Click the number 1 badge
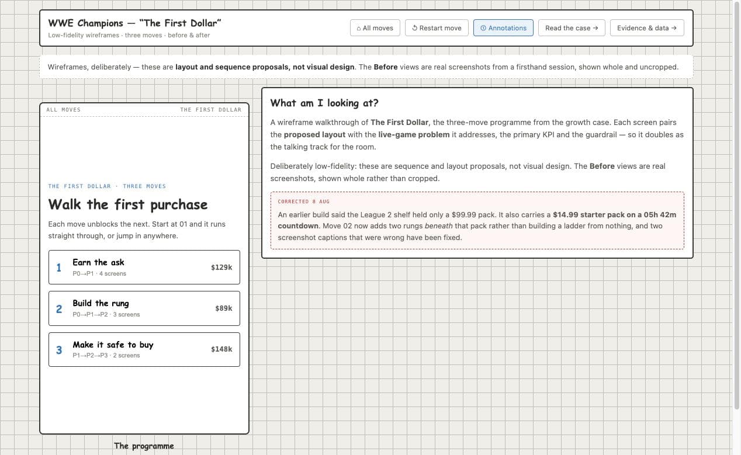Viewport: 741px width, 455px height. (58, 268)
